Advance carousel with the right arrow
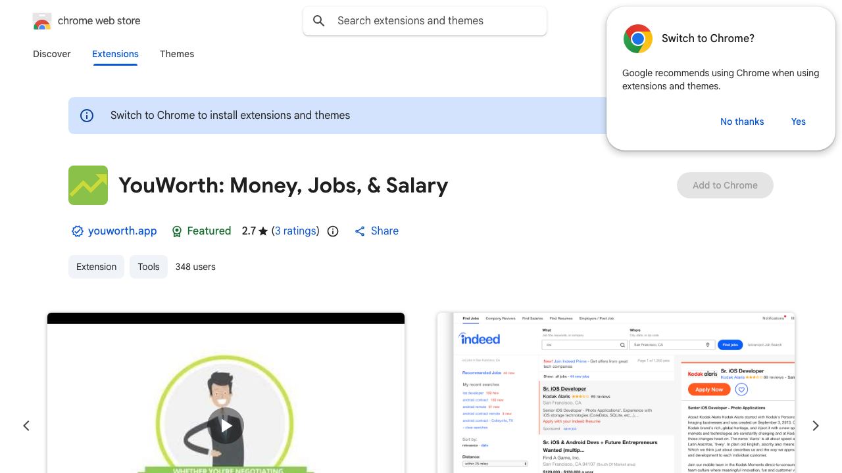Screen dimensions: 842x473 coord(816,426)
